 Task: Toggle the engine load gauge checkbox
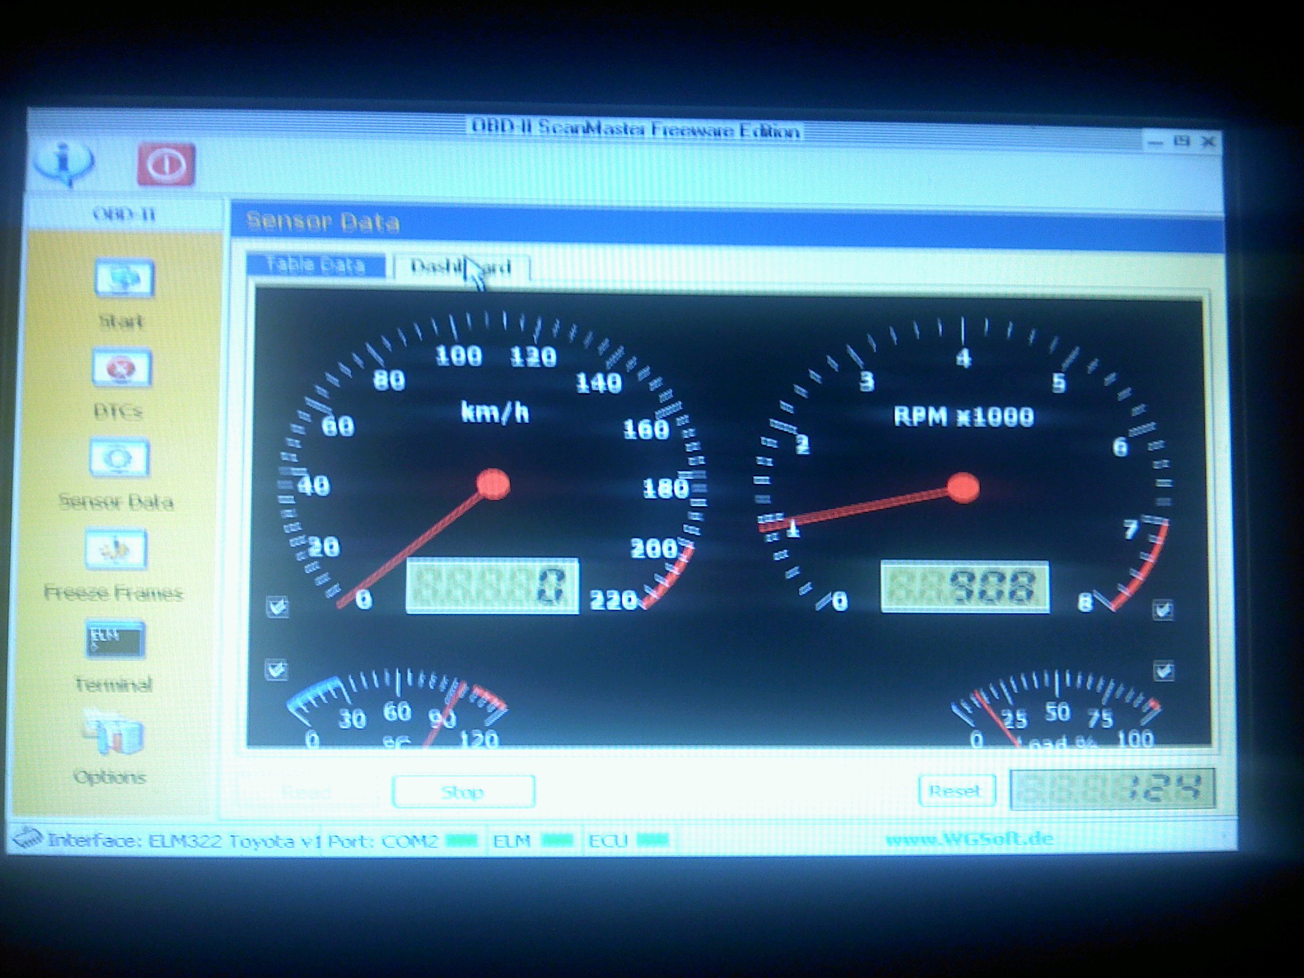1163,671
